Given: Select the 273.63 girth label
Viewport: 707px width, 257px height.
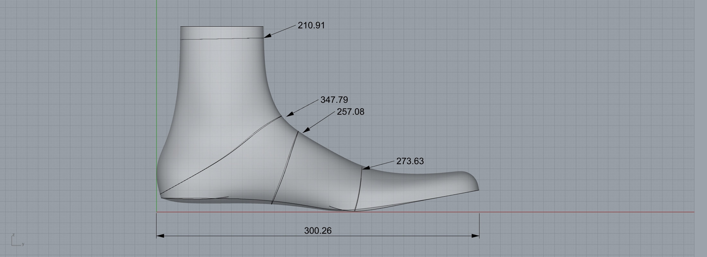Looking at the screenshot, I should (410, 161).
